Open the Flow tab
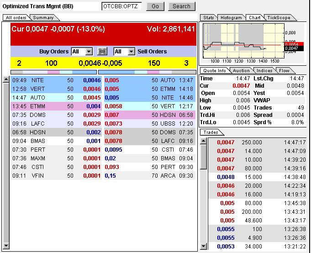Screen dimensions: 311x253 (284, 71)
